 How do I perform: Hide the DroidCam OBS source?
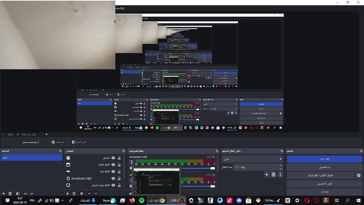pos(113,178)
